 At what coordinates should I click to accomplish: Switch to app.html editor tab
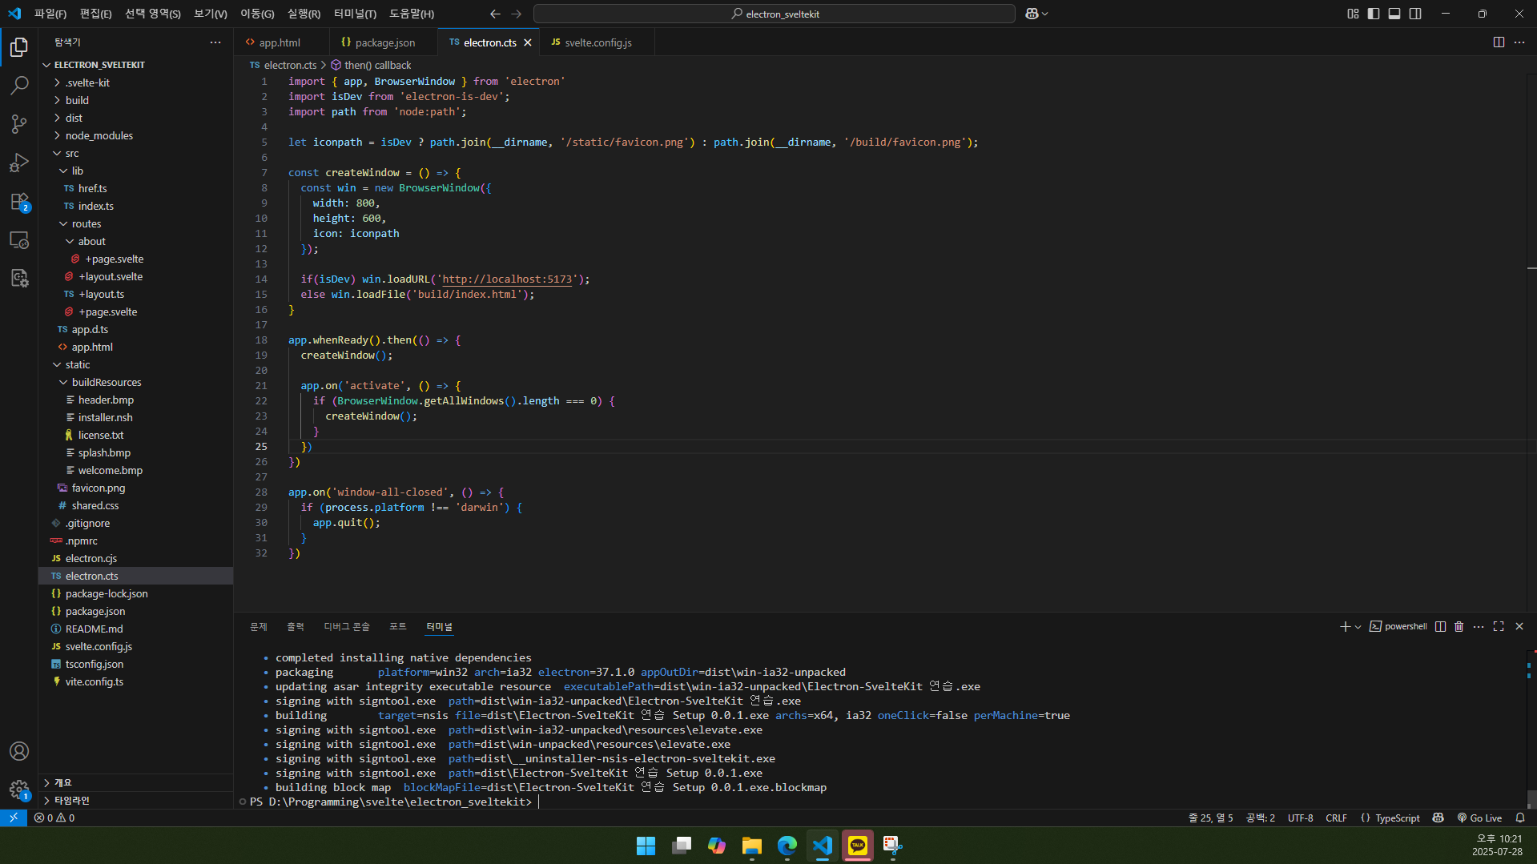point(280,42)
